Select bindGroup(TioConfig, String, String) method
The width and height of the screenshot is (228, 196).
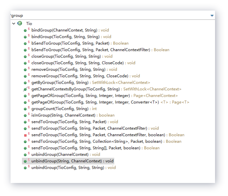tap(71, 37)
